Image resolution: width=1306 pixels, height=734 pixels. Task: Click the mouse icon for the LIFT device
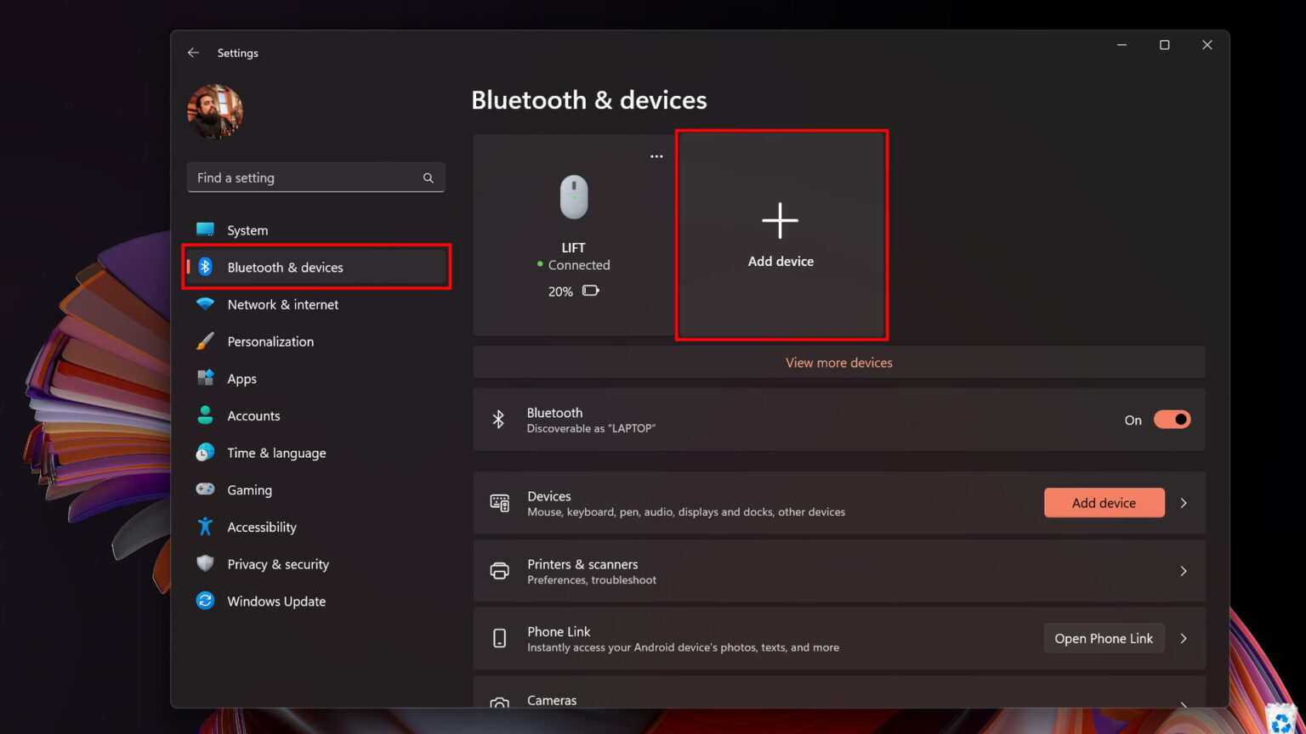[574, 196]
